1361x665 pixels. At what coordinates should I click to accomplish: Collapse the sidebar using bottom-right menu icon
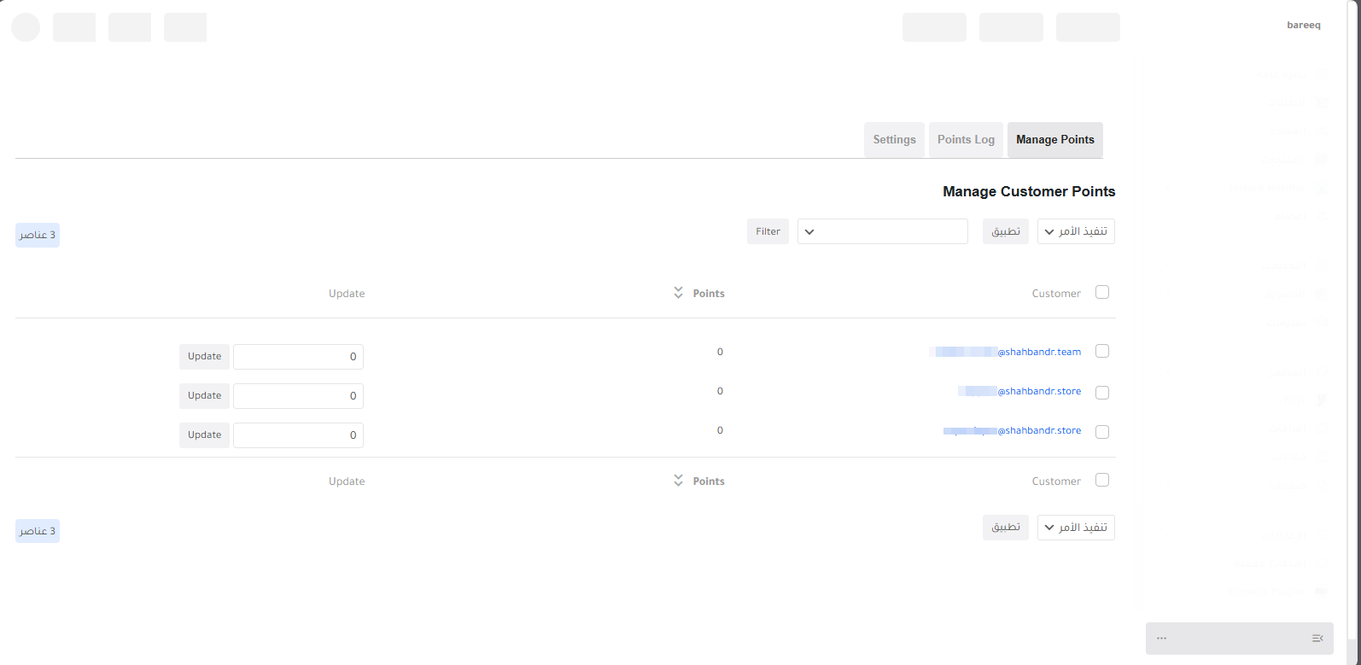pyautogui.click(x=1317, y=639)
